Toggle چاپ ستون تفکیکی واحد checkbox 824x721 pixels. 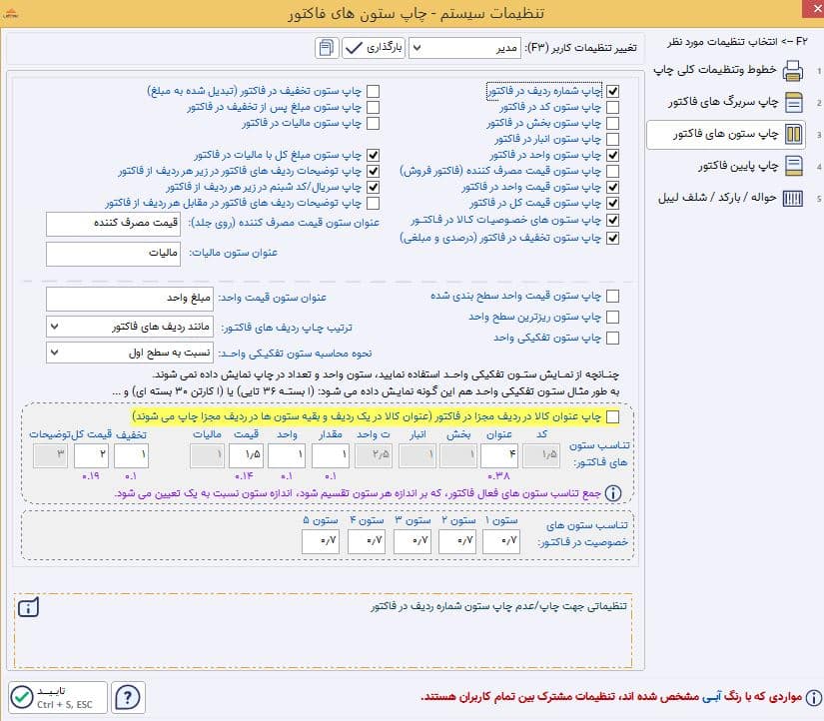click(x=612, y=338)
